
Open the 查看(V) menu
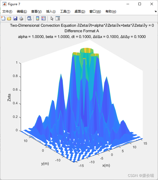tap(36, 12)
